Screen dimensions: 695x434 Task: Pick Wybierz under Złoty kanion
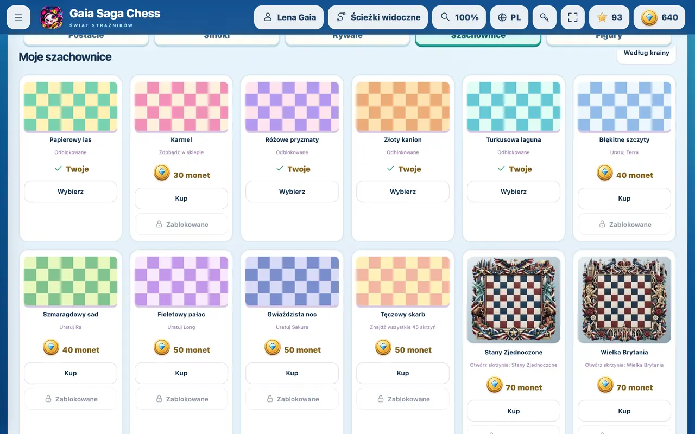pos(403,192)
